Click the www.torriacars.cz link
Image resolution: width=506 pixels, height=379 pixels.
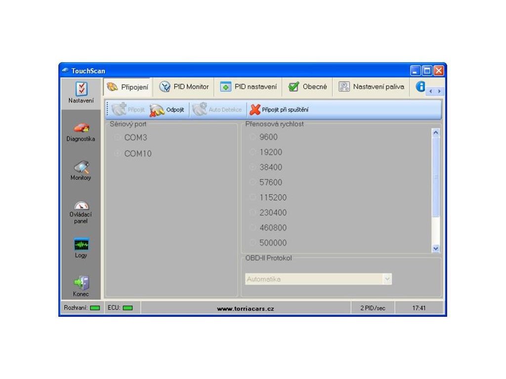246,308
